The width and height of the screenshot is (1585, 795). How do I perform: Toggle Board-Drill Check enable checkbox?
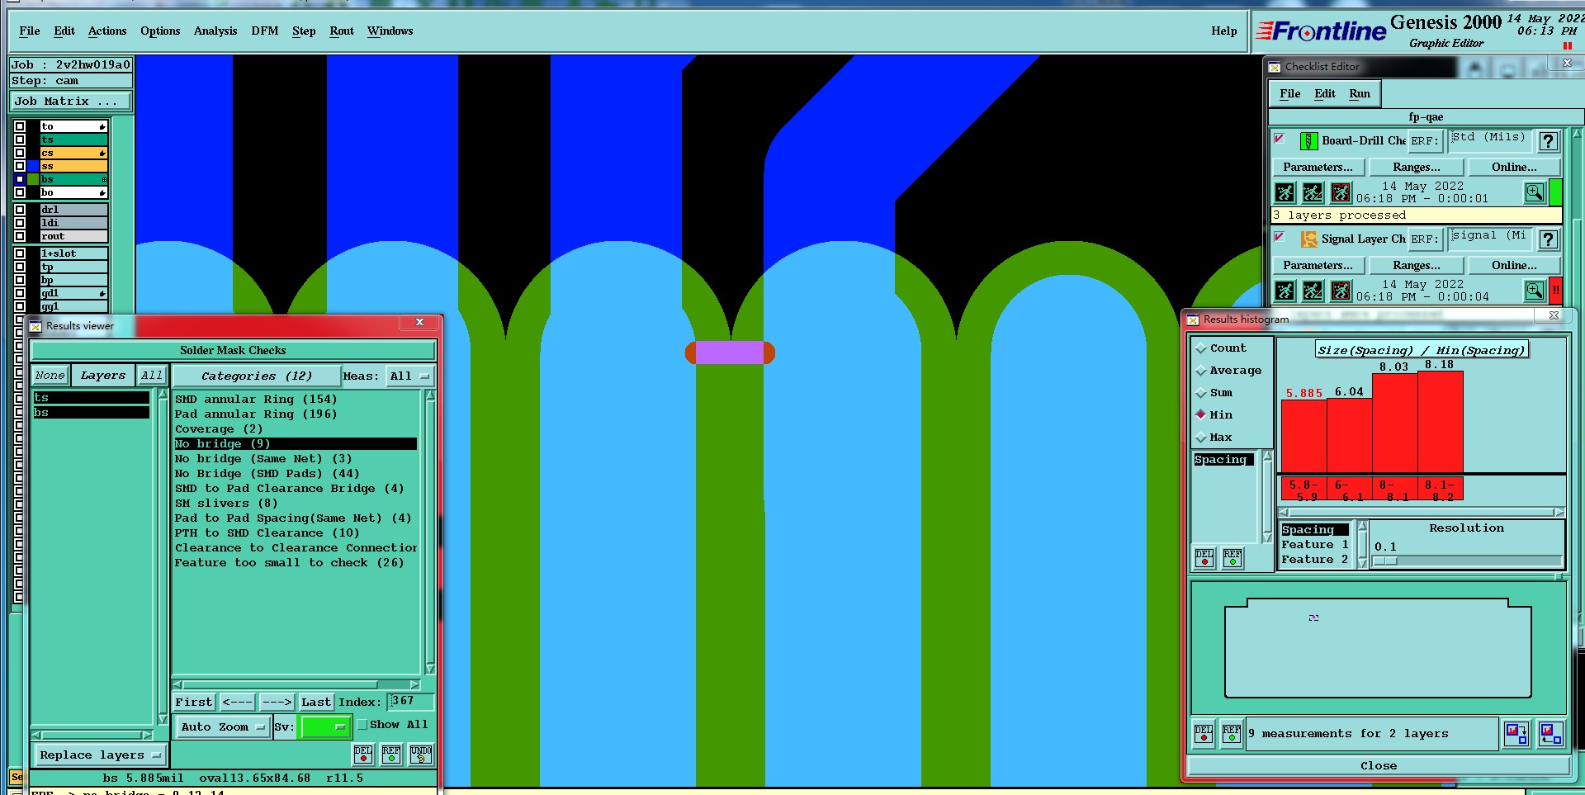(1280, 139)
